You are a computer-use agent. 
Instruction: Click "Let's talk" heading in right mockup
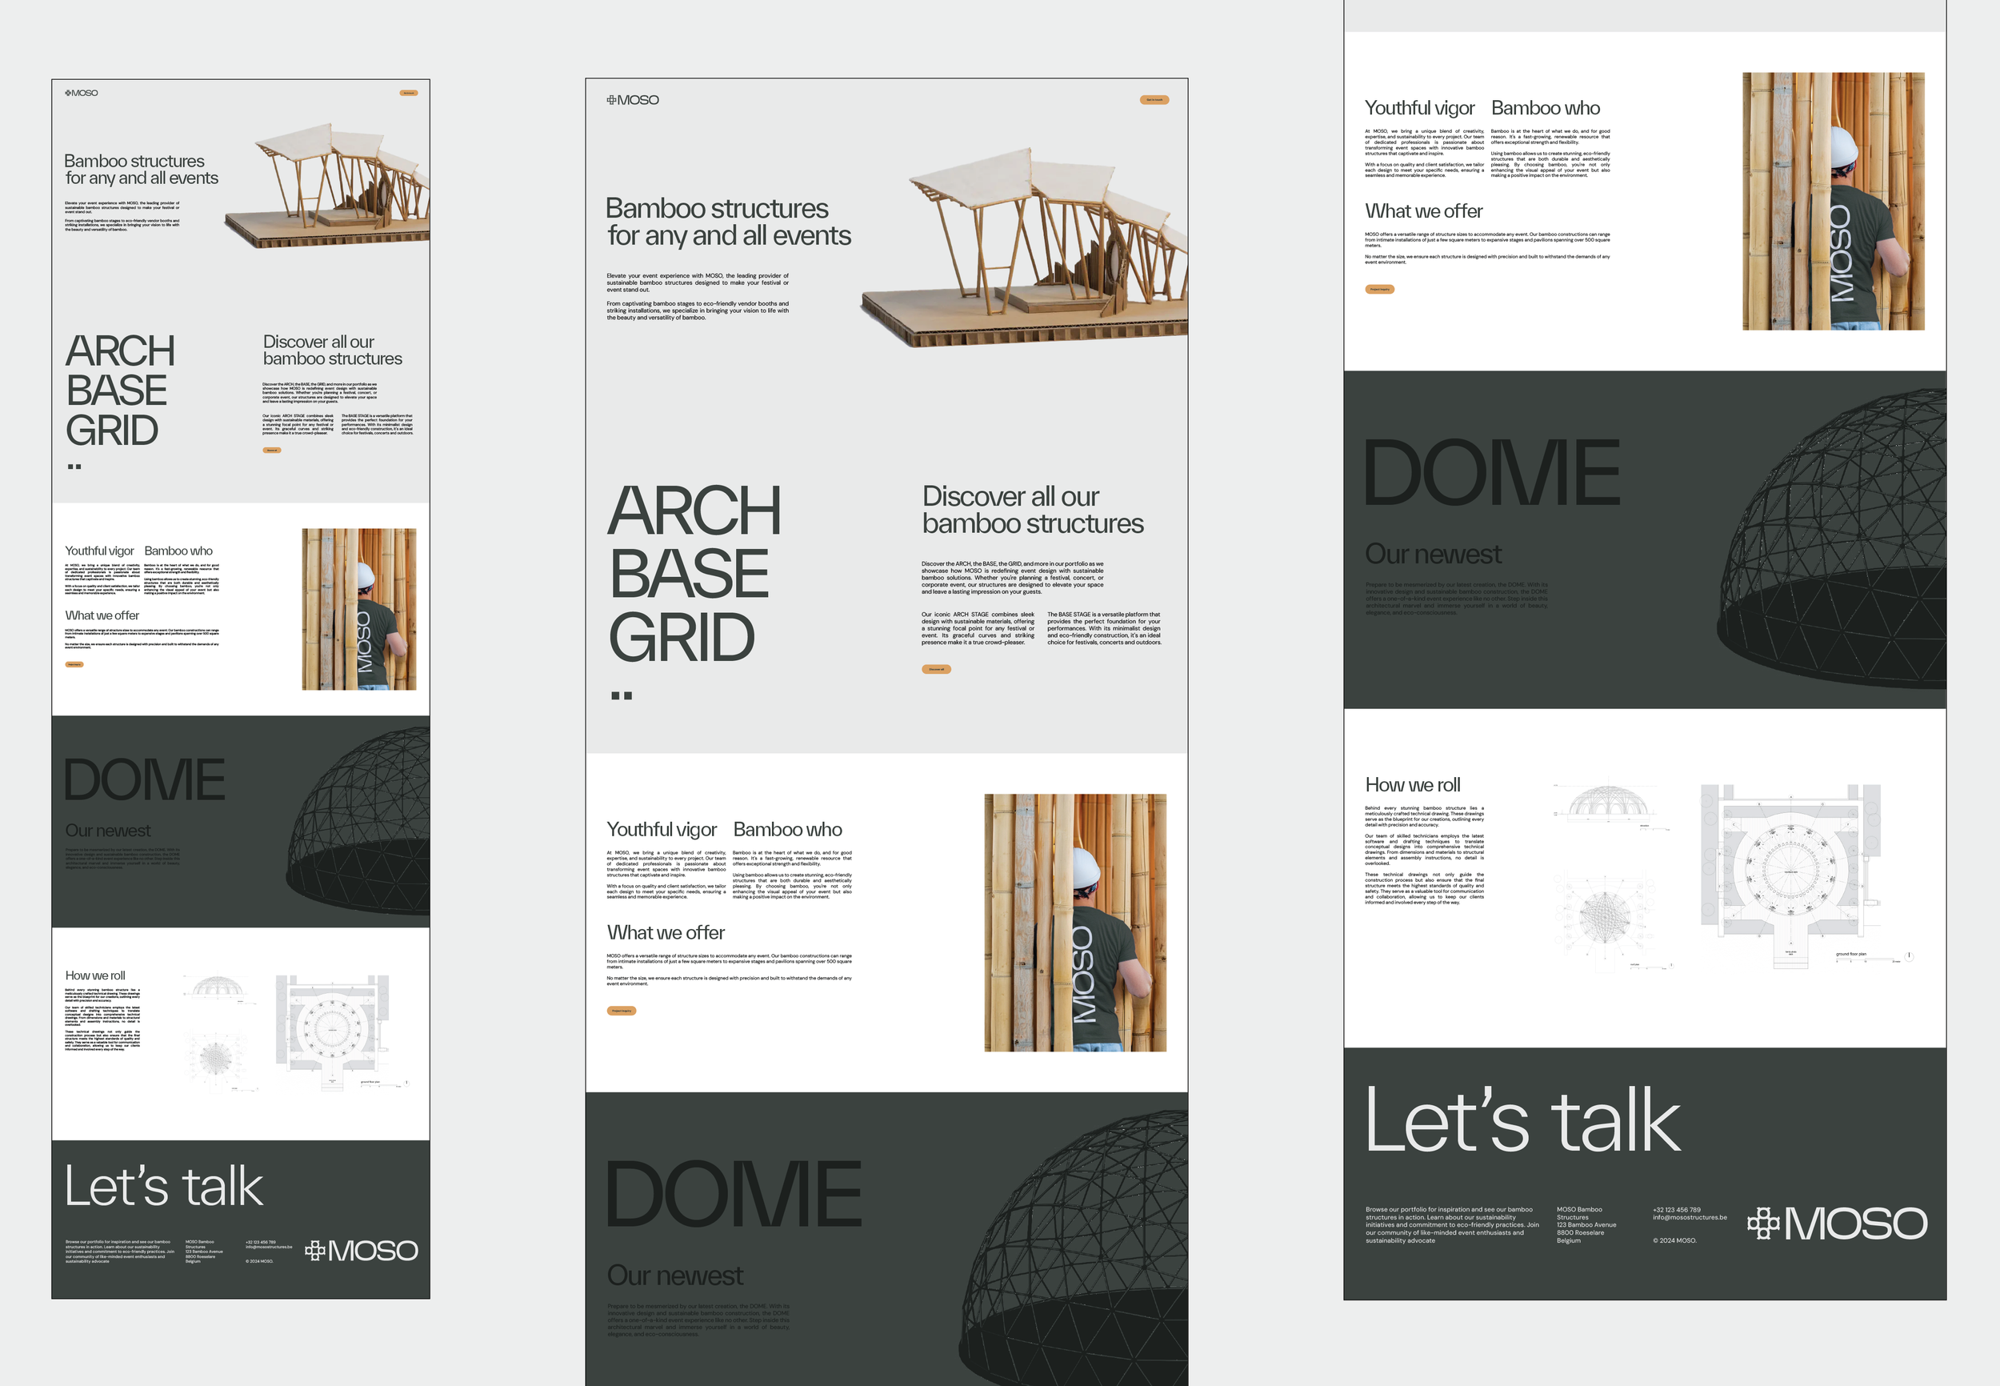[x=1523, y=1120]
